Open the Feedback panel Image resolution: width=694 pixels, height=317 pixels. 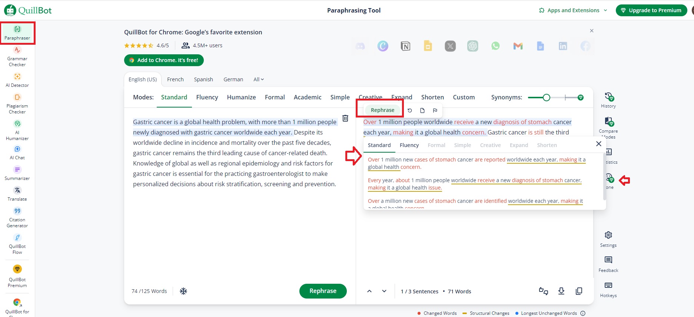[x=608, y=265]
